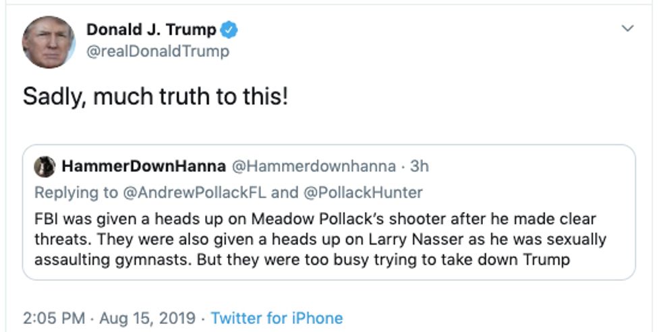Click the text 'Sadly, much truth to this!'
Viewport: 661px width, 332px height.
tap(156, 97)
